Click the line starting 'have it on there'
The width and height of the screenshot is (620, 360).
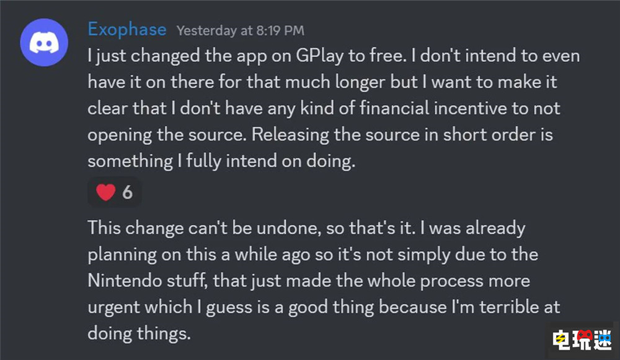[x=322, y=82]
